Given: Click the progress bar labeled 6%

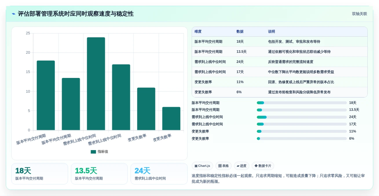Looking at the screenshot, I should (x=302, y=139).
